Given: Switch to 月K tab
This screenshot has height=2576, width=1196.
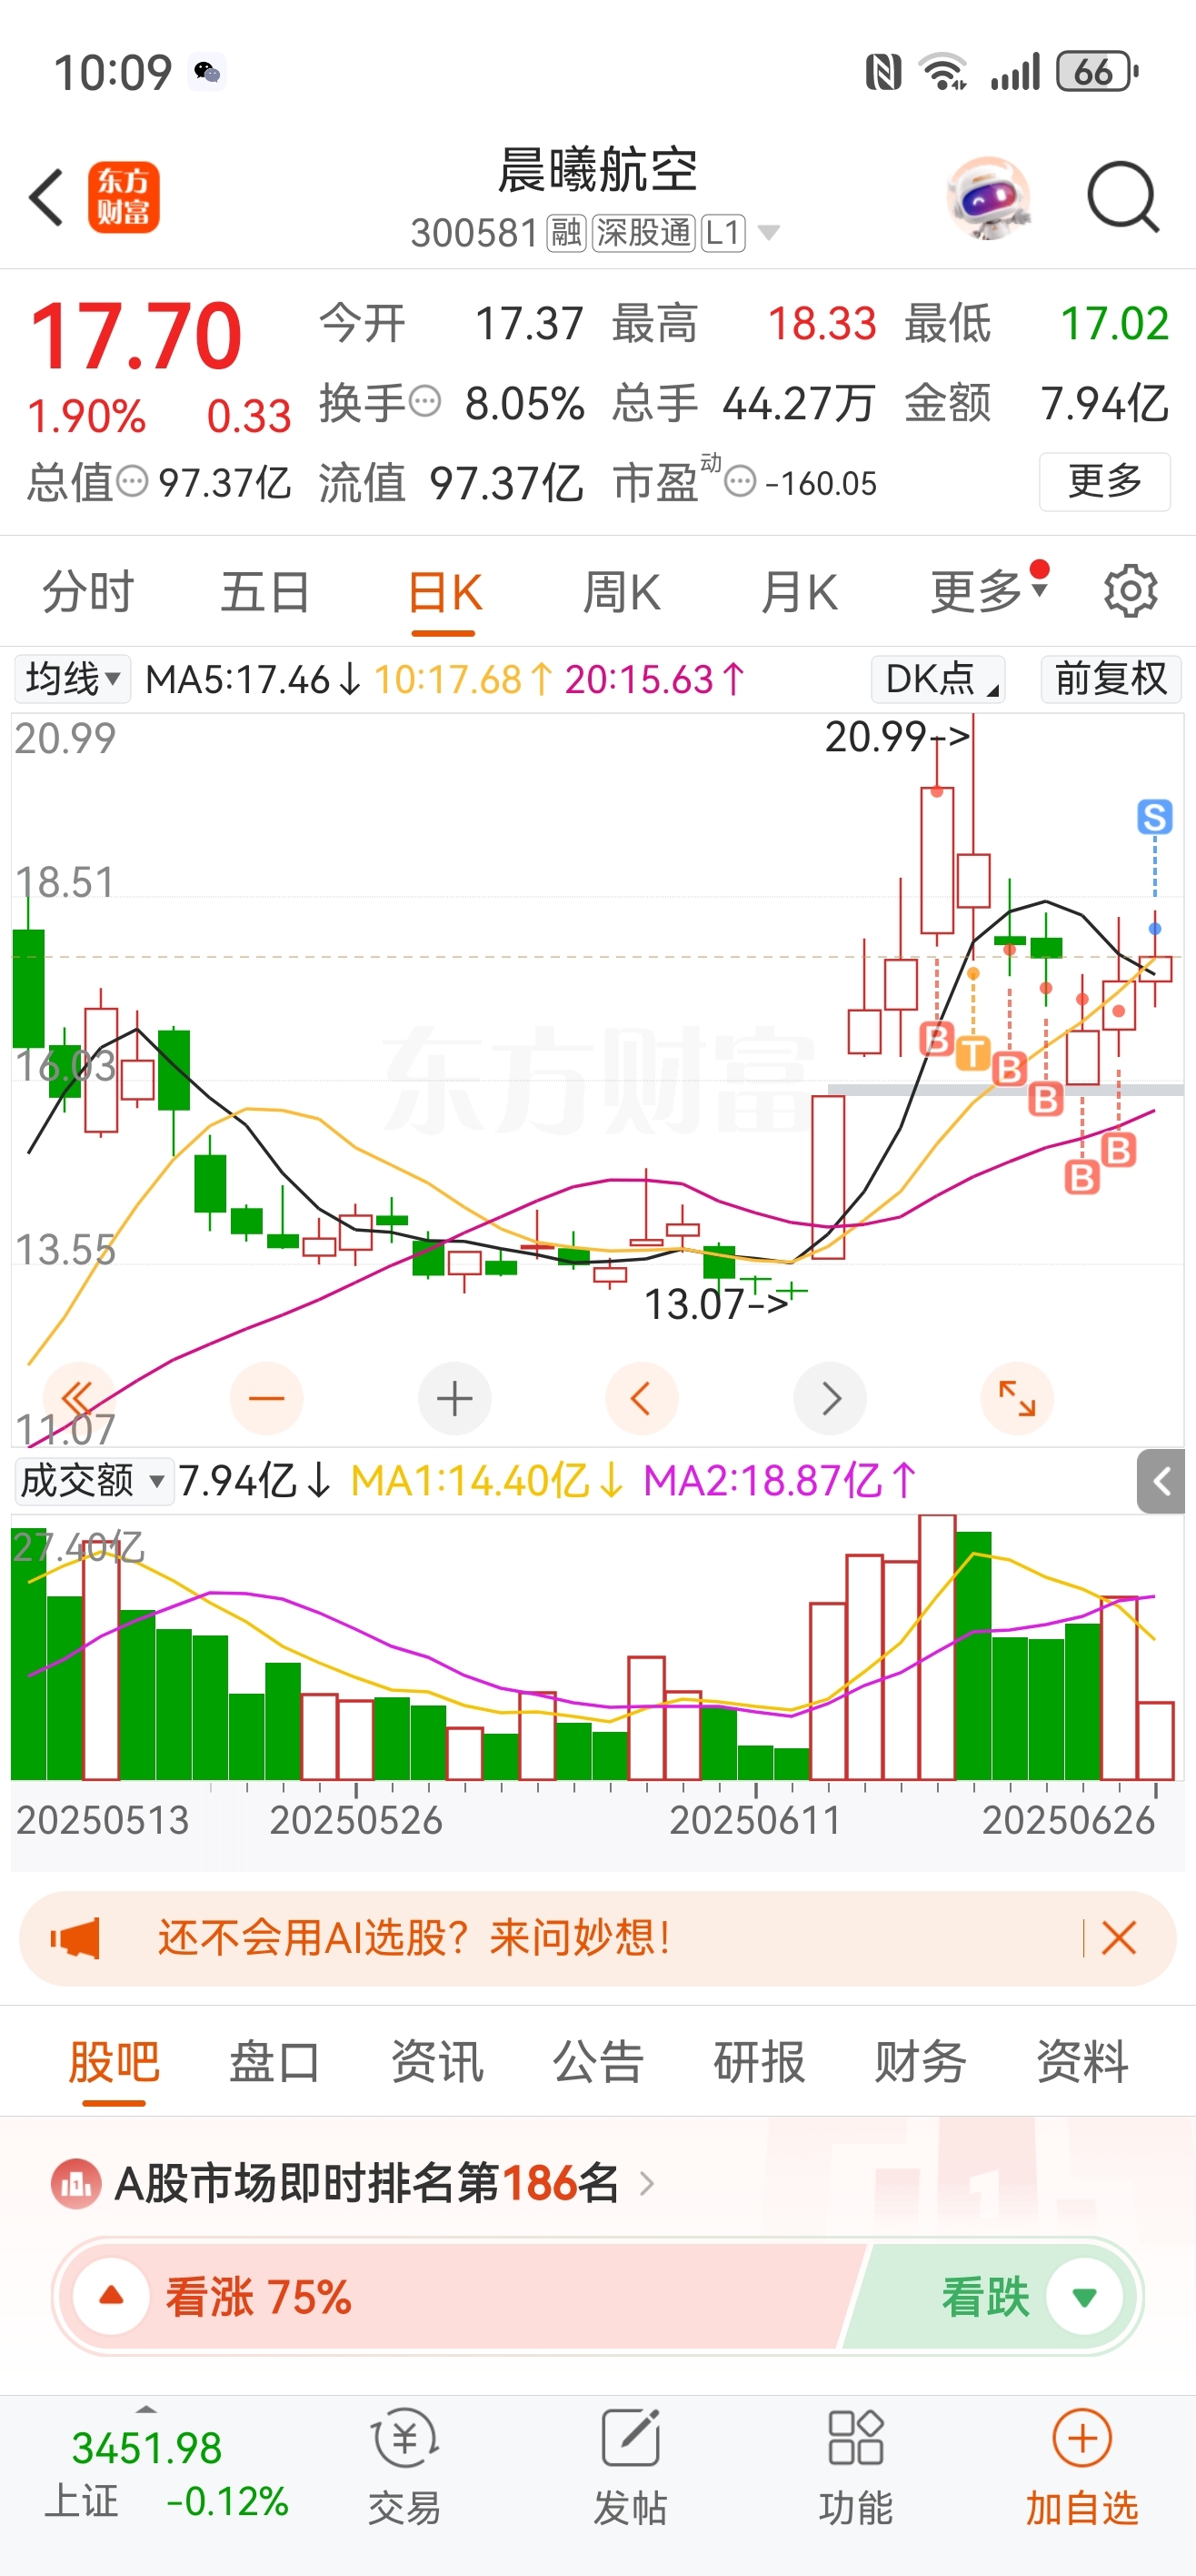Looking at the screenshot, I should tap(800, 591).
